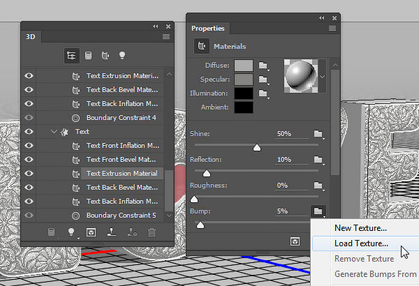Open Specular texture folder menu
The image size is (419, 286).
point(263,80)
